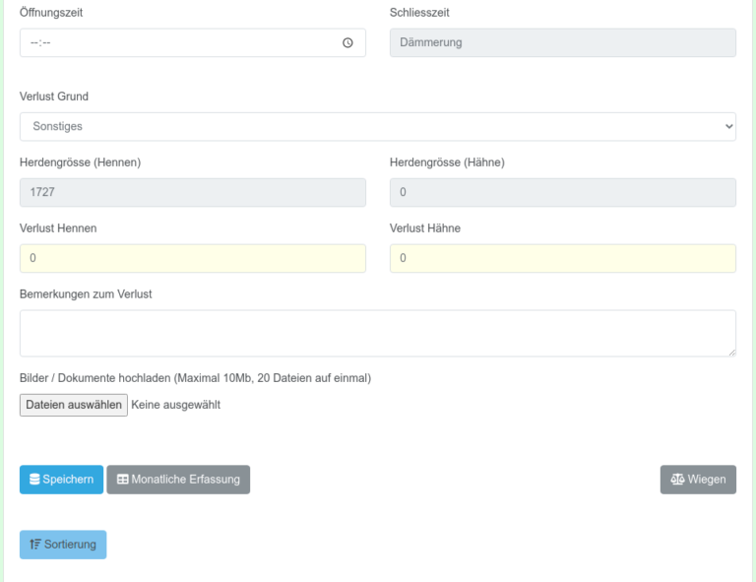The height and width of the screenshot is (582, 756).
Task: Open Monatliche Erfassung
Action: pos(178,480)
